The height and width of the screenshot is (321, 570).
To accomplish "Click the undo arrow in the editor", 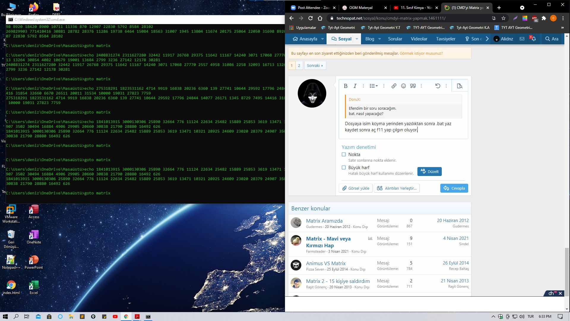I will pyautogui.click(x=438, y=86).
